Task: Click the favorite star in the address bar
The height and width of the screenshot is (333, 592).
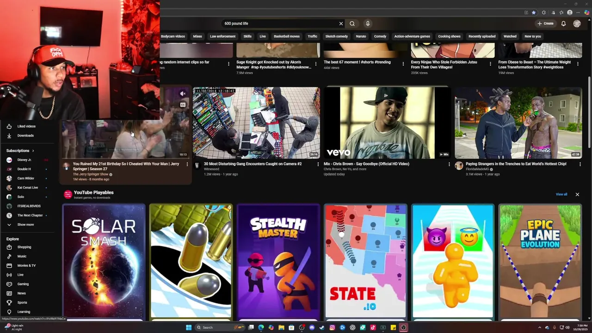Action: tap(534, 12)
